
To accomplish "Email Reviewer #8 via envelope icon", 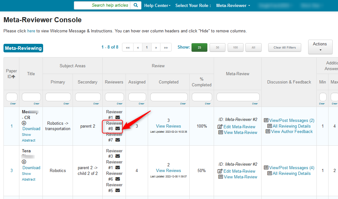I will (118, 129).
